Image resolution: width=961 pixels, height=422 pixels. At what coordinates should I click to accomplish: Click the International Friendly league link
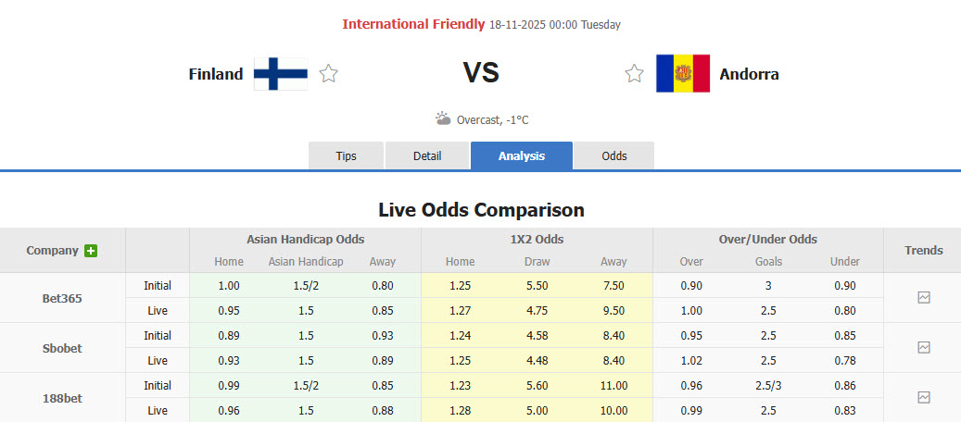coord(413,24)
